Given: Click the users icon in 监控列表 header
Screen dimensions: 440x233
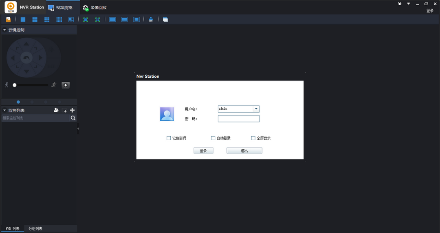Looking at the screenshot, I should click(56, 110).
